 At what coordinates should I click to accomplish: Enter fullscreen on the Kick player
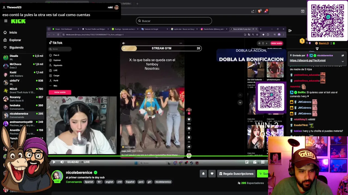coord(263,162)
